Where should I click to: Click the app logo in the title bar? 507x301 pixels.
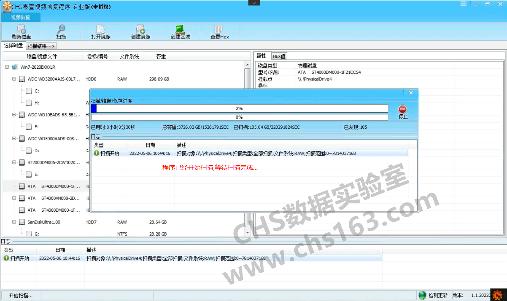click(x=7, y=6)
